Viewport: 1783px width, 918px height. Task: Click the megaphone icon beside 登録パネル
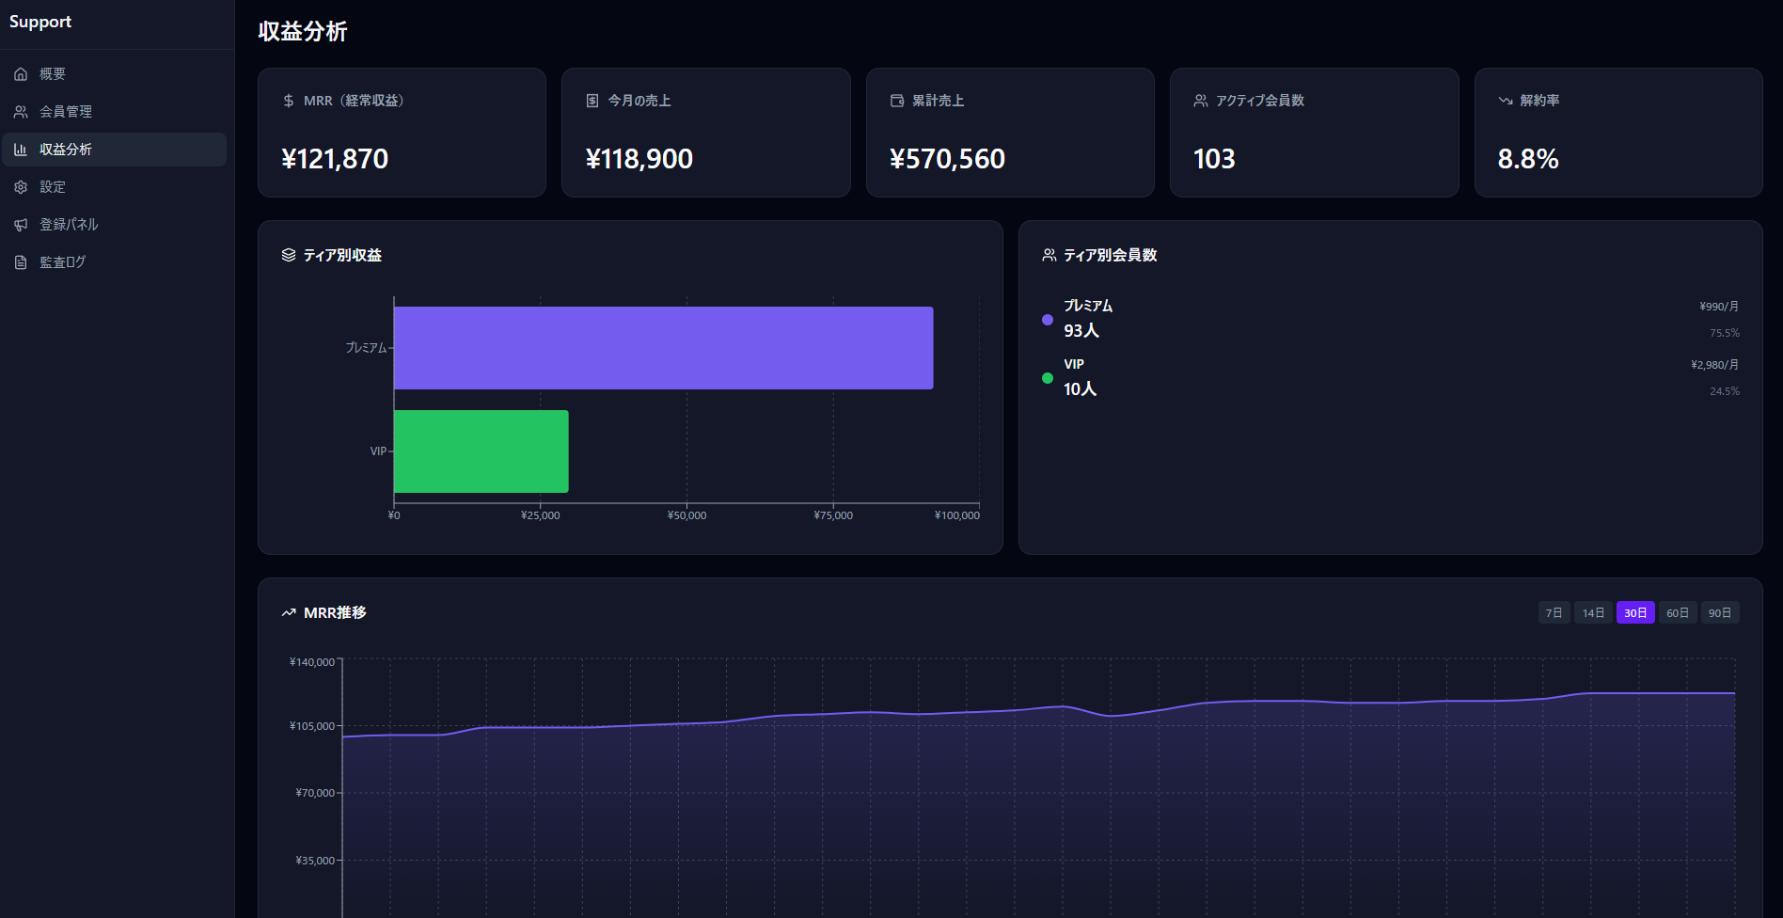point(21,225)
